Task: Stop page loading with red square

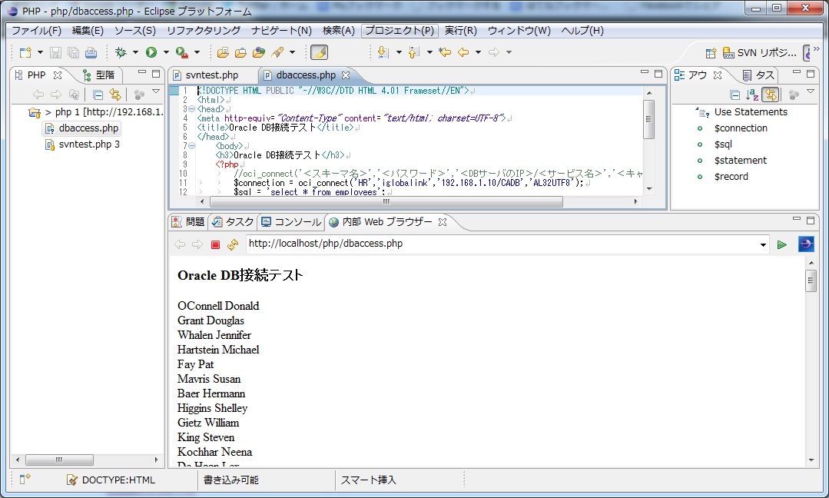Action: coord(215,244)
